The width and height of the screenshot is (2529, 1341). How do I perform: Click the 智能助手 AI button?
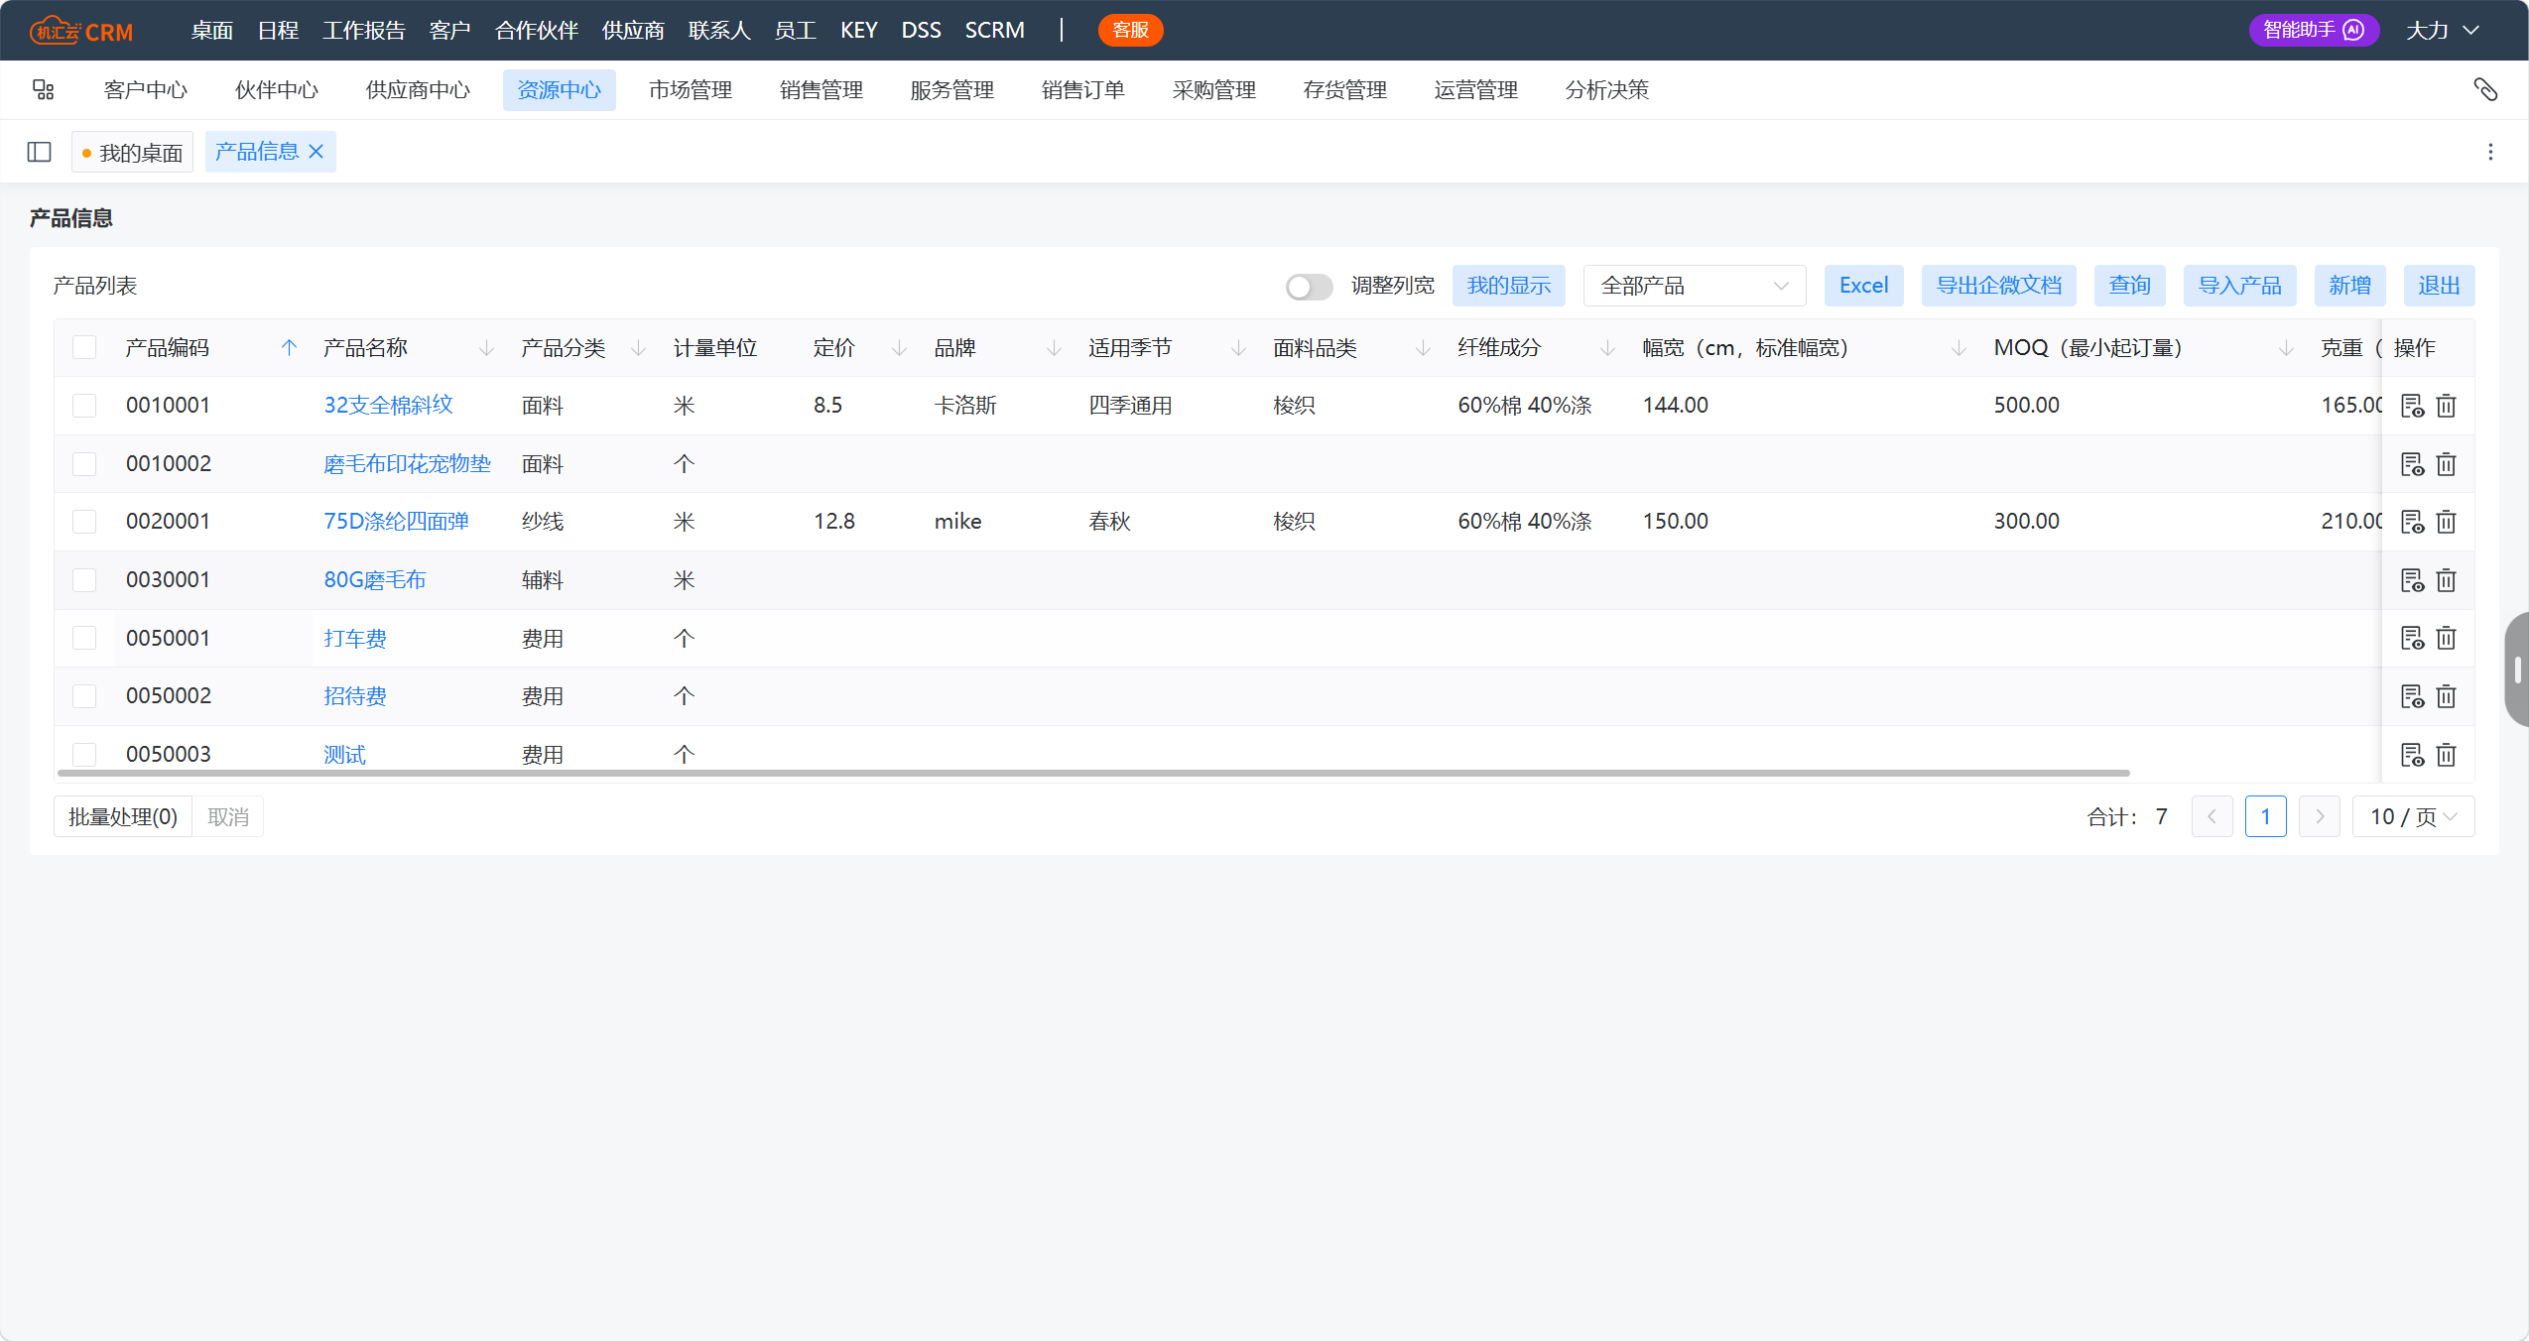click(2313, 30)
